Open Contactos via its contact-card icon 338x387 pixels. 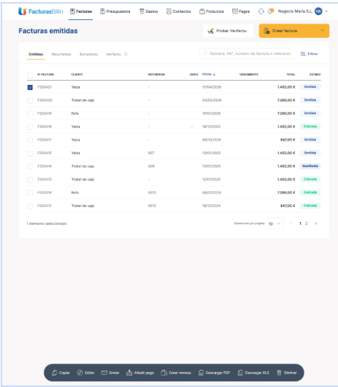point(169,11)
